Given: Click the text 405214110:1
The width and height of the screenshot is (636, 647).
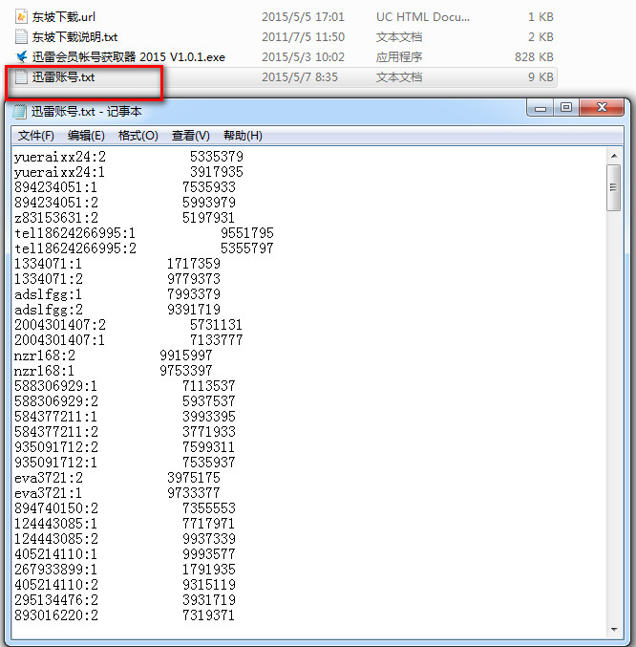Looking at the screenshot, I should 55,554.
